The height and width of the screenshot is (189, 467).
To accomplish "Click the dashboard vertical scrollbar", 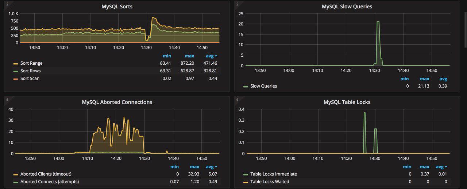I will pyautogui.click(x=465, y=29).
